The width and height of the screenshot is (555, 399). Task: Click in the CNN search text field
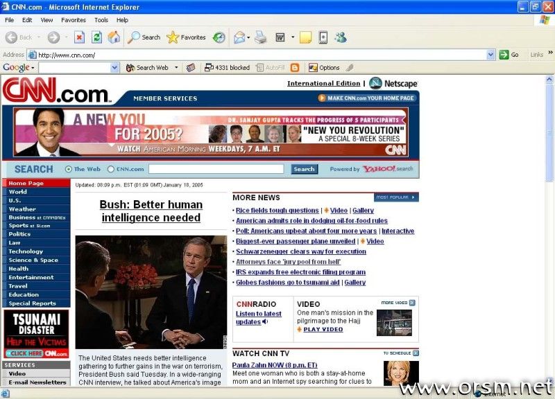coord(216,169)
